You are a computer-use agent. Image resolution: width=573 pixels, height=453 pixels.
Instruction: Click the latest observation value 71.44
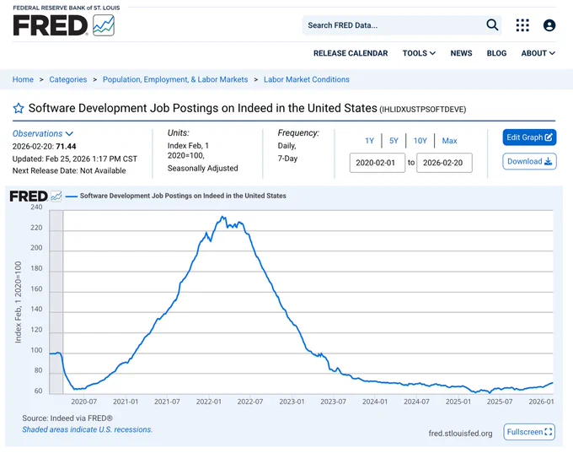(66, 147)
